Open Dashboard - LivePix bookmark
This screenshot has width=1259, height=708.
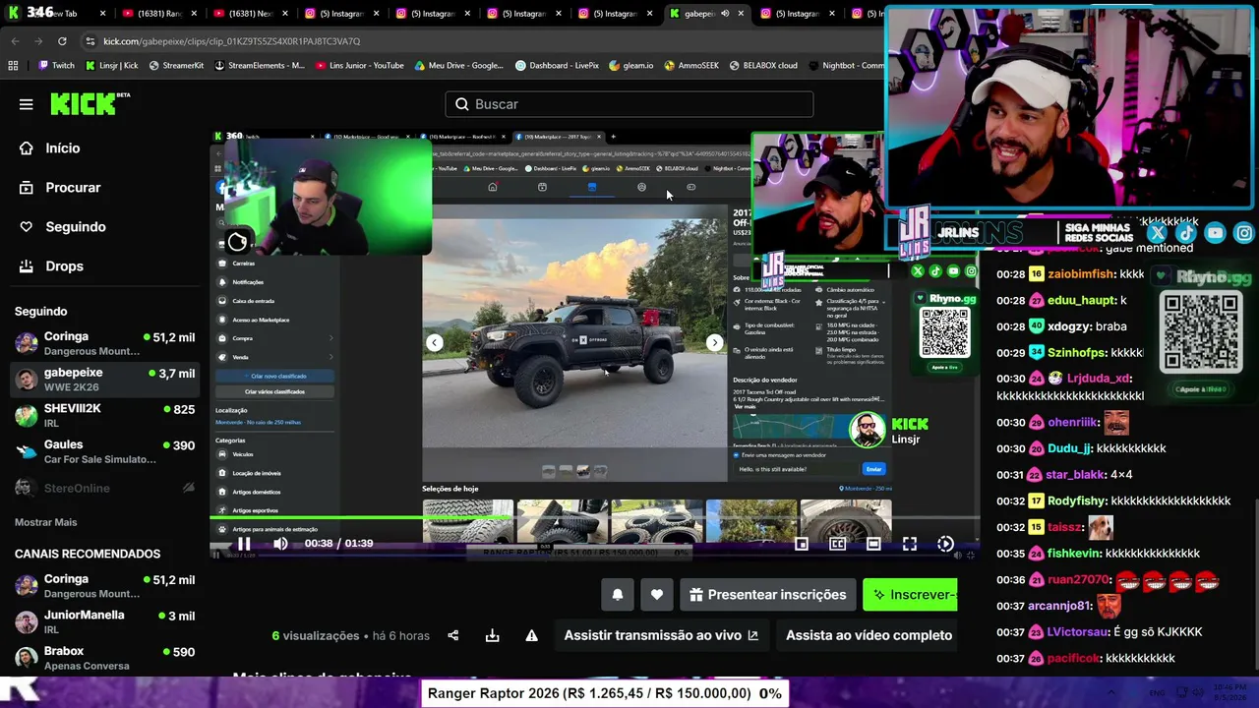pos(557,66)
